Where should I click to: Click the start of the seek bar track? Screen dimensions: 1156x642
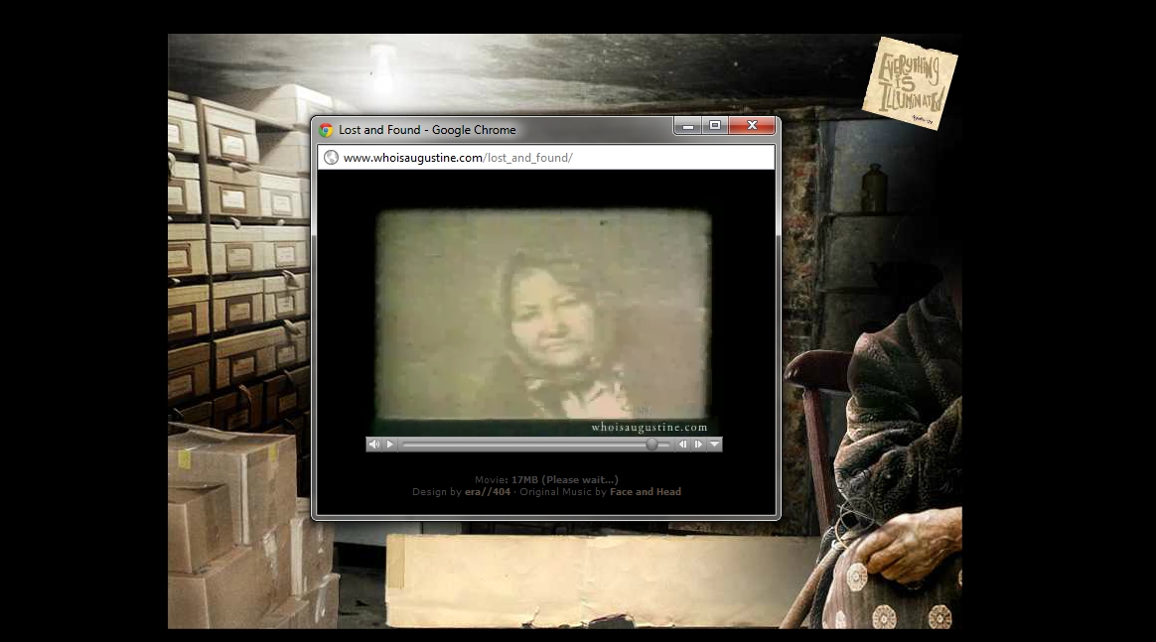pos(406,445)
